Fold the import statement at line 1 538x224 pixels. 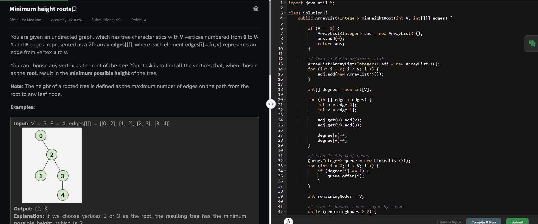[x=285, y=3]
